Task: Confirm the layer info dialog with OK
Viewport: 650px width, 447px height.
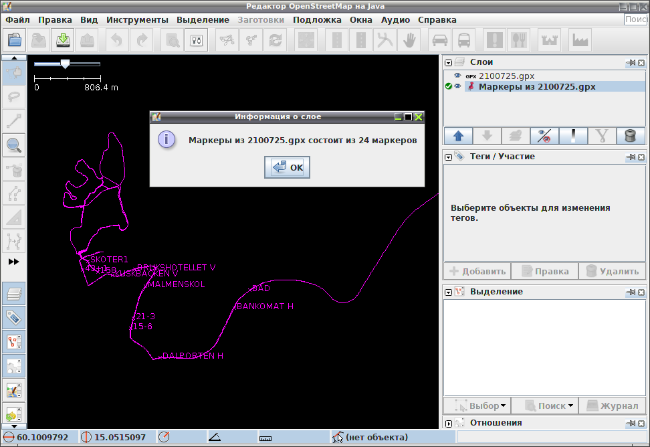Action: coord(287,167)
